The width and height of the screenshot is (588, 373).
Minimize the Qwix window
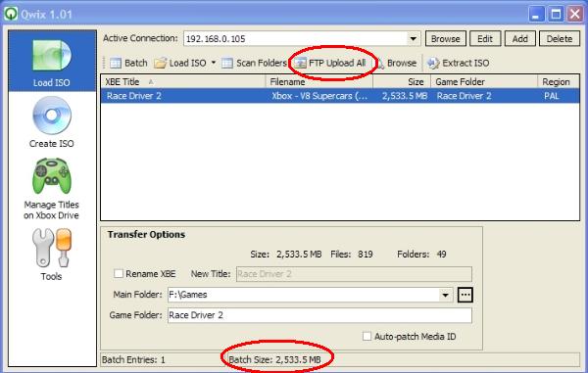536,15
